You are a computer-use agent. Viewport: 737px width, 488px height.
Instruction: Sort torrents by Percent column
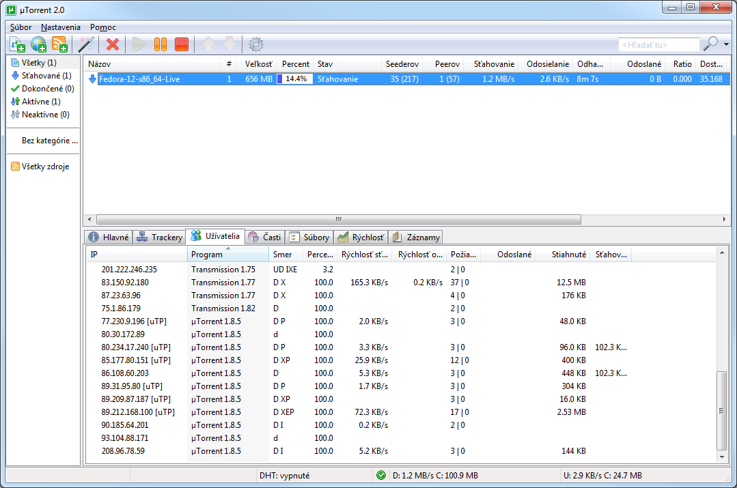(x=295, y=64)
